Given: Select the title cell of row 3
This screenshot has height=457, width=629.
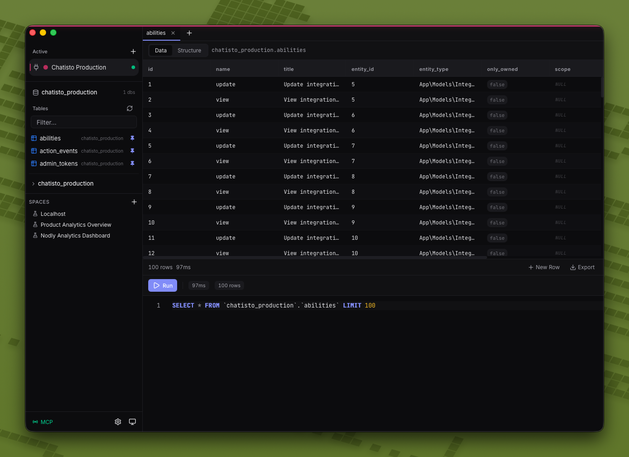Looking at the screenshot, I should (x=311, y=115).
